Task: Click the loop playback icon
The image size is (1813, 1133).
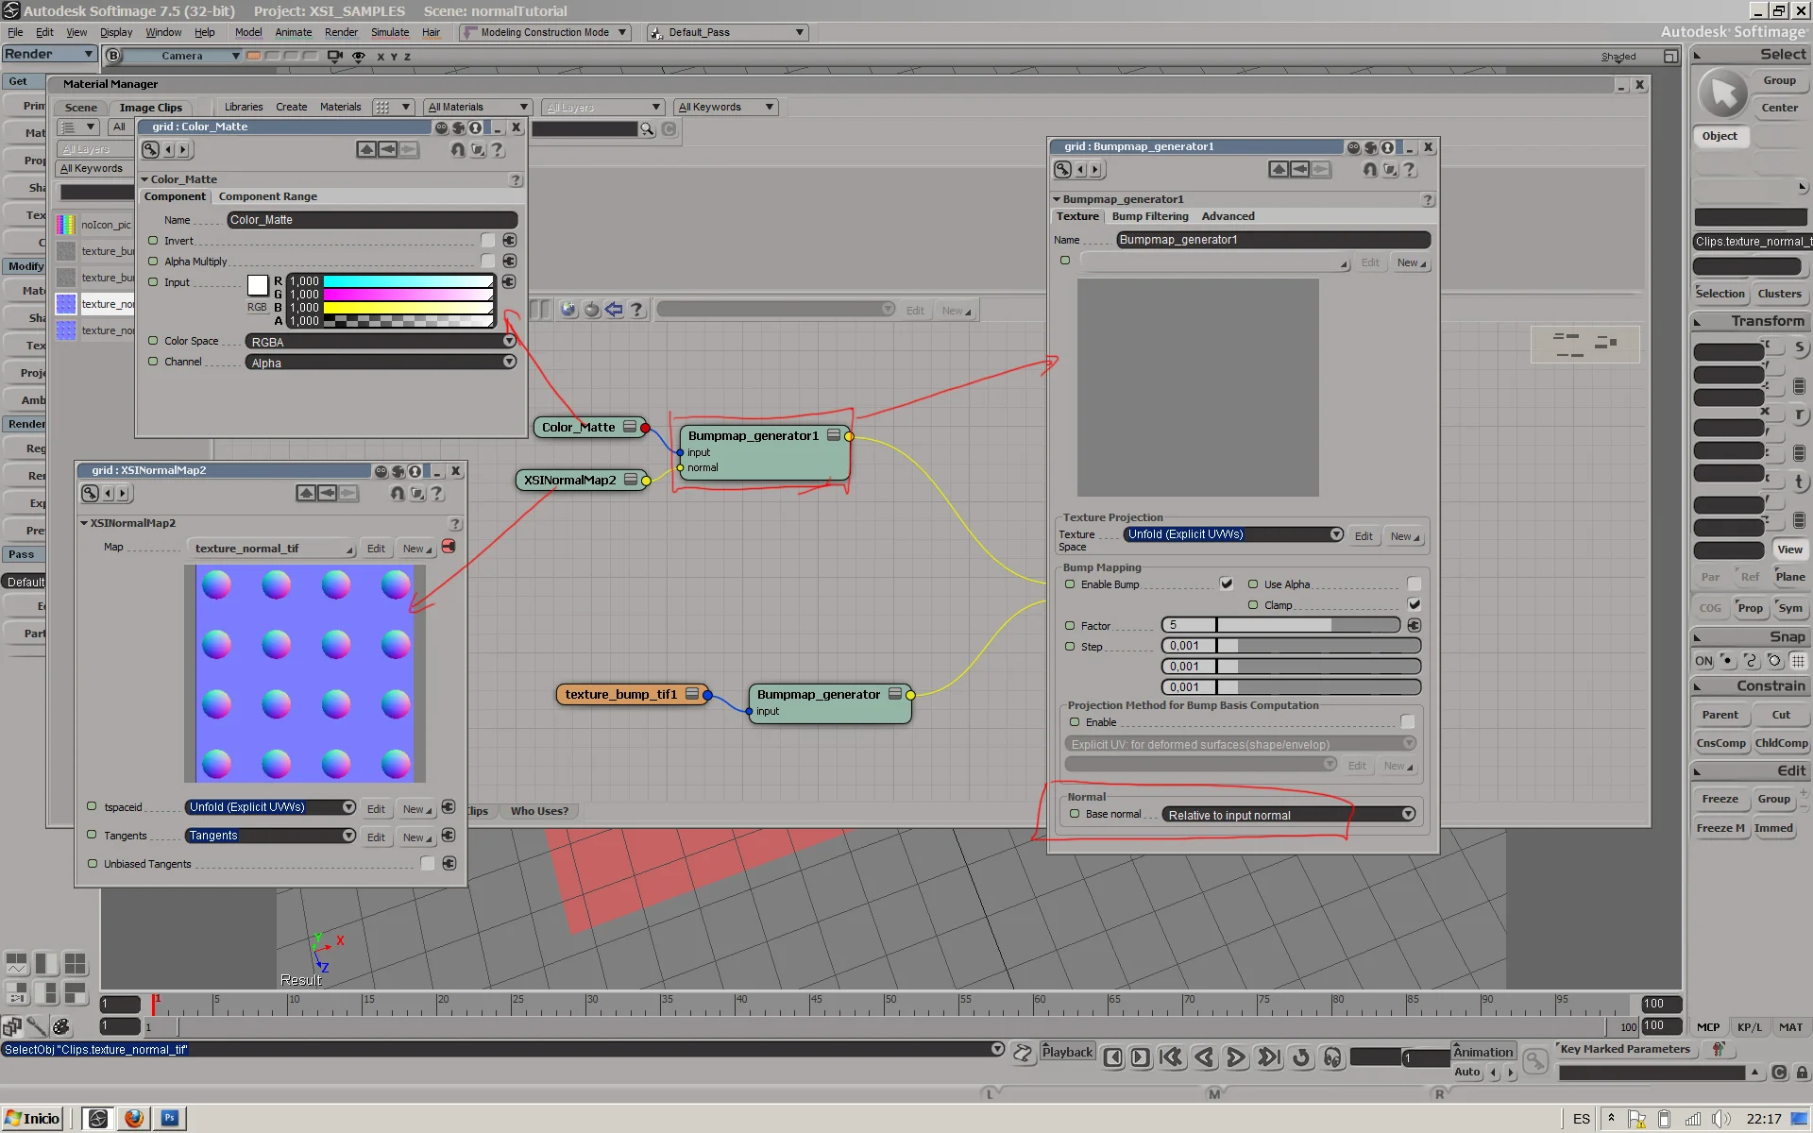Action: pyautogui.click(x=1301, y=1057)
